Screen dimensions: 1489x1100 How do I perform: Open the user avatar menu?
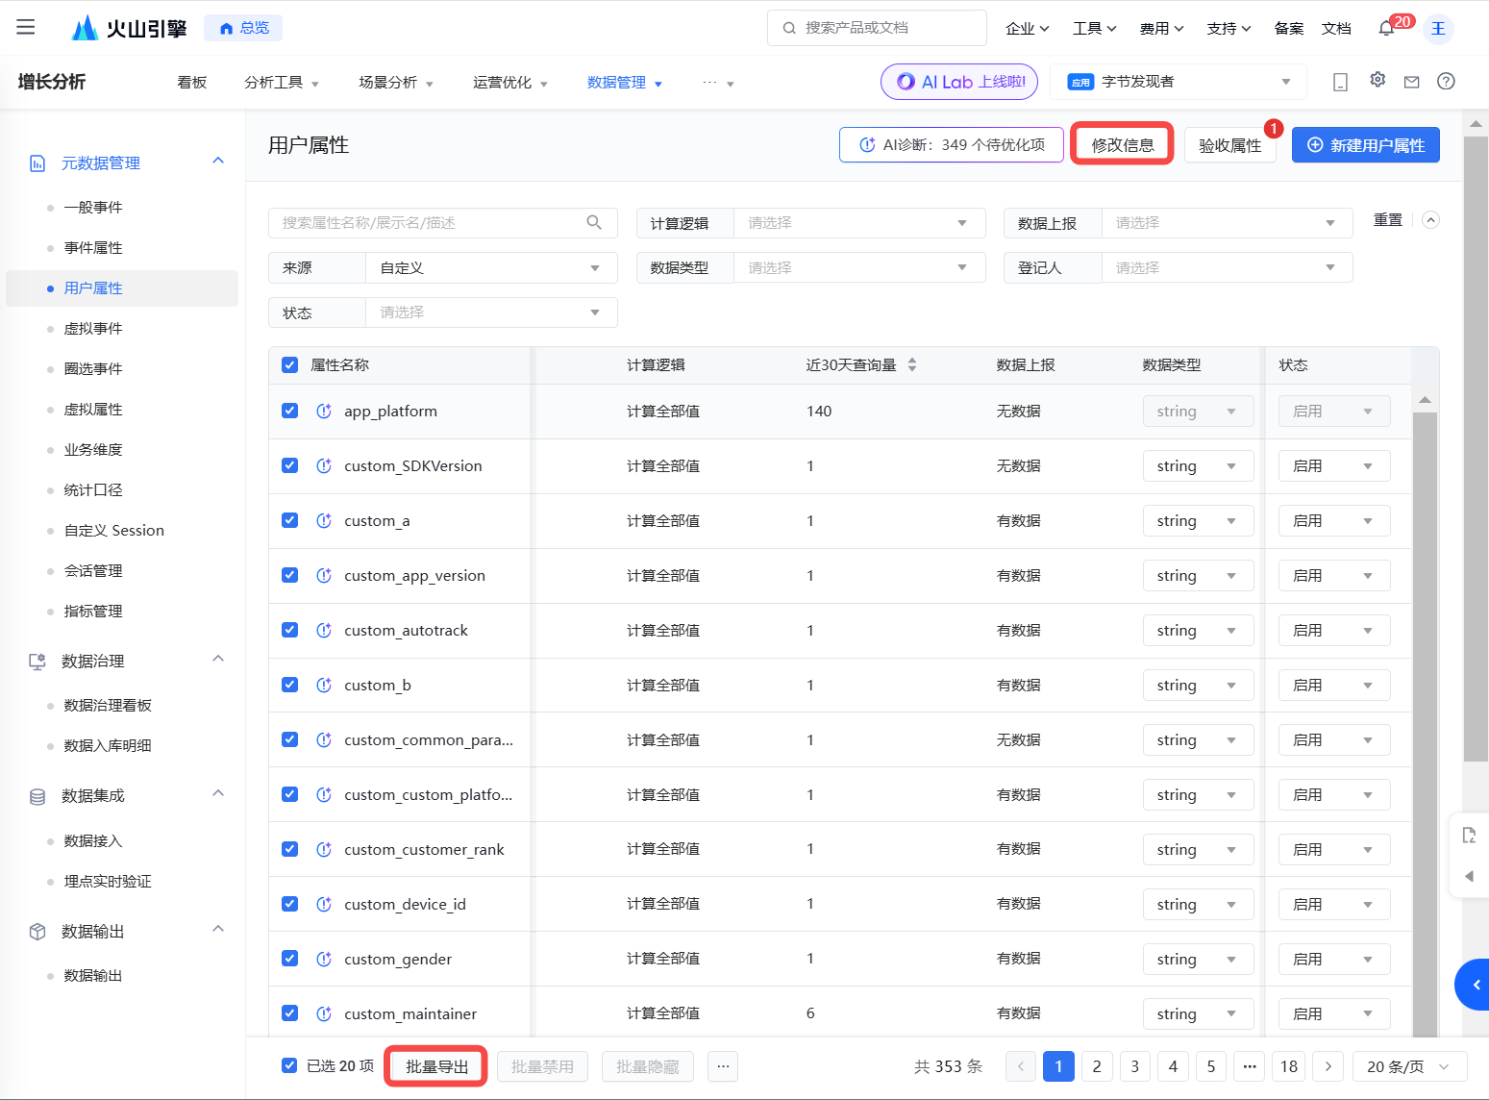pos(1438,28)
